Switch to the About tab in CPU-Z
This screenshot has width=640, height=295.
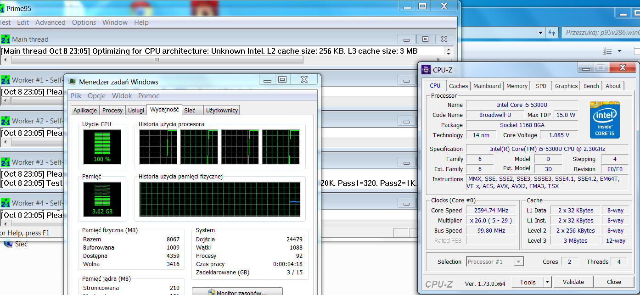point(613,86)
